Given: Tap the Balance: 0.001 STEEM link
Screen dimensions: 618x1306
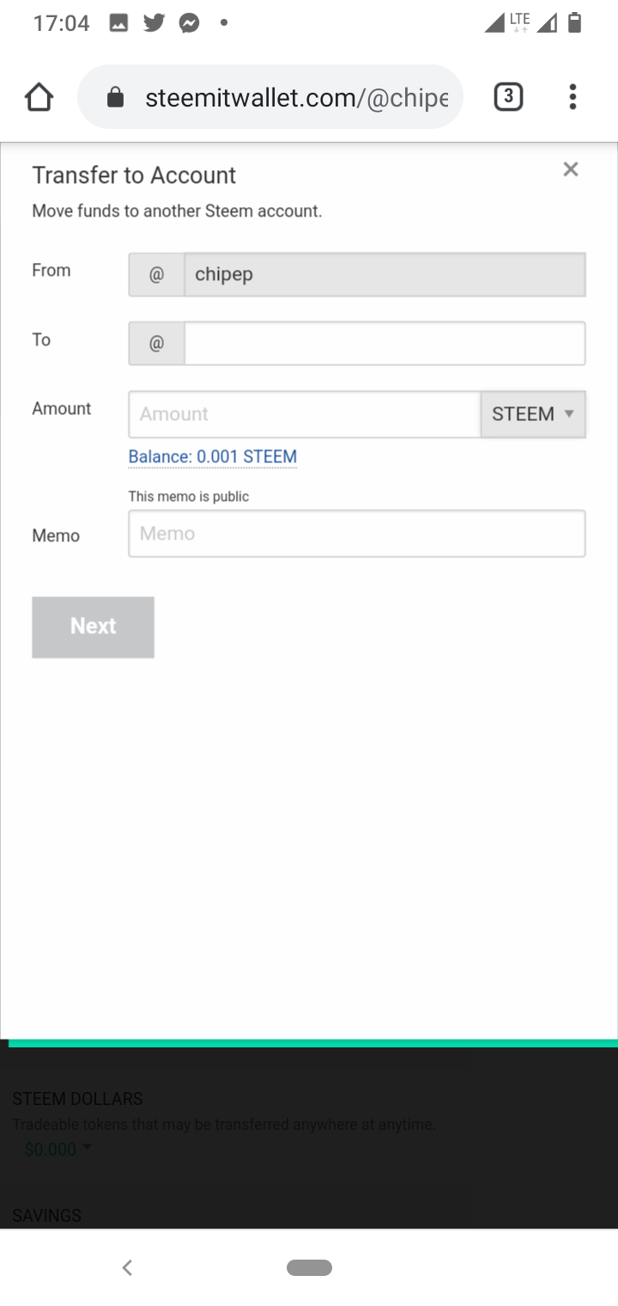Looking at the screenshot, I should [212, 457].
